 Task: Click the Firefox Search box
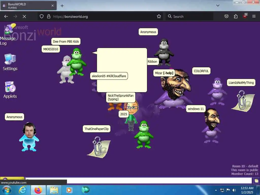189,17
